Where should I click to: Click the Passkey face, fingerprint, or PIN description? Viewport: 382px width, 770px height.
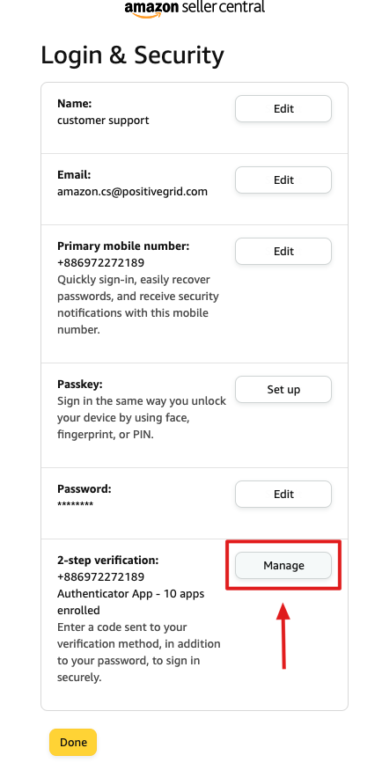(x=142, y=417)
